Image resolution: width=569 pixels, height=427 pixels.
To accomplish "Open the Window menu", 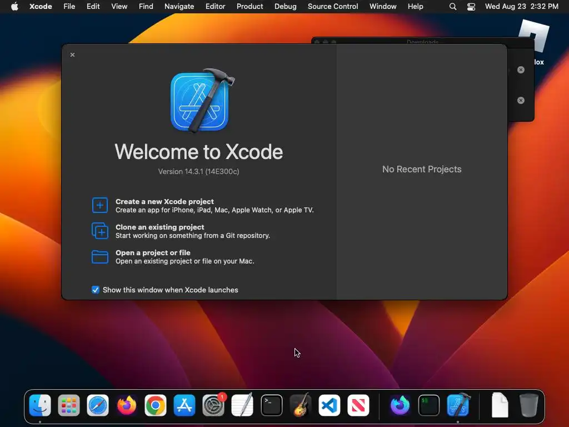I will click(x=383, y=6).
